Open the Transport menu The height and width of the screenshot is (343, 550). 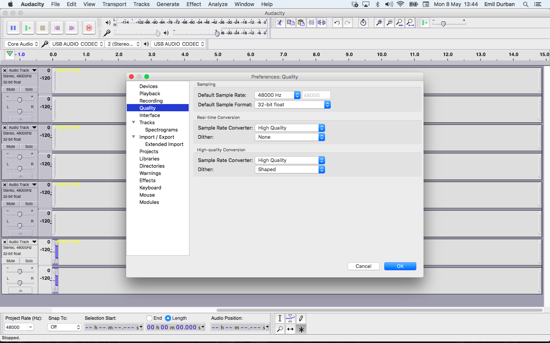[114, 4]
